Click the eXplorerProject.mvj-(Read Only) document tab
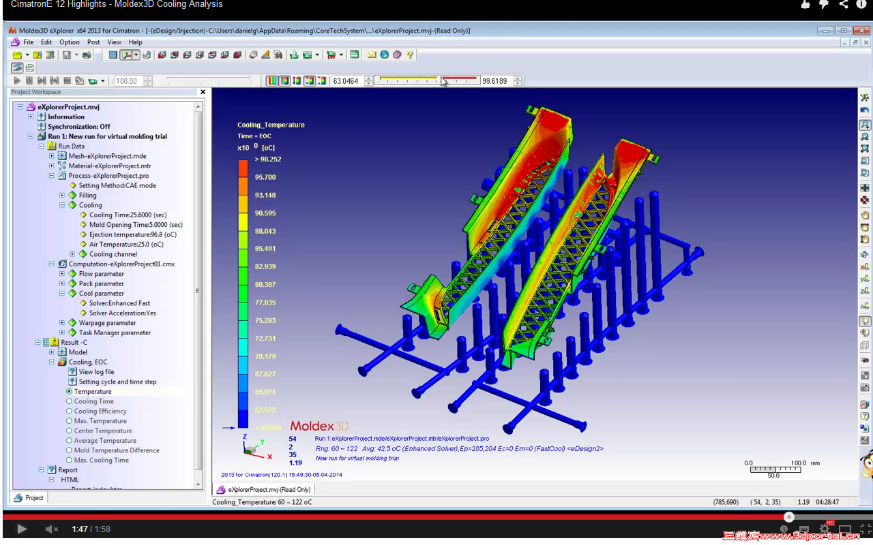This screenshot has width=873, height=545. pyautogui.click(x=264, y=489)
